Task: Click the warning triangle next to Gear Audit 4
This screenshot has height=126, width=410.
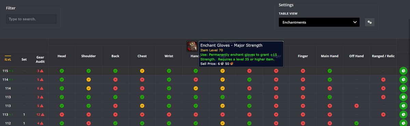Action: click(42, 123)
